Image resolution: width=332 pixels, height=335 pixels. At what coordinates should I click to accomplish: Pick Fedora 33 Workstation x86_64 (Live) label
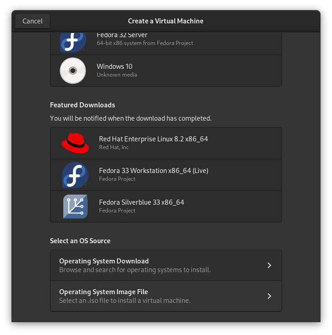154,171
